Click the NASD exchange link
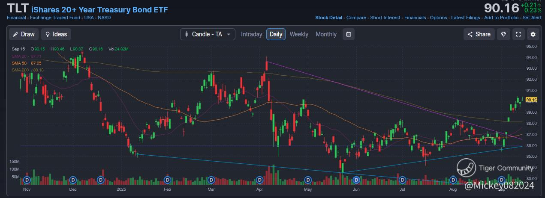This screenshot has width=545, height=198. (x=104, y=18)
